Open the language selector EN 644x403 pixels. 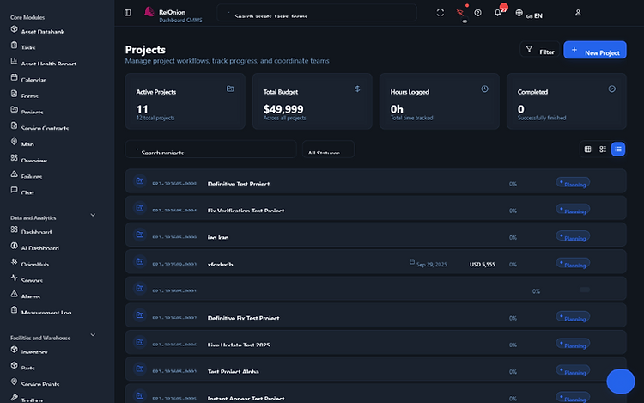(x=530, y=14)
